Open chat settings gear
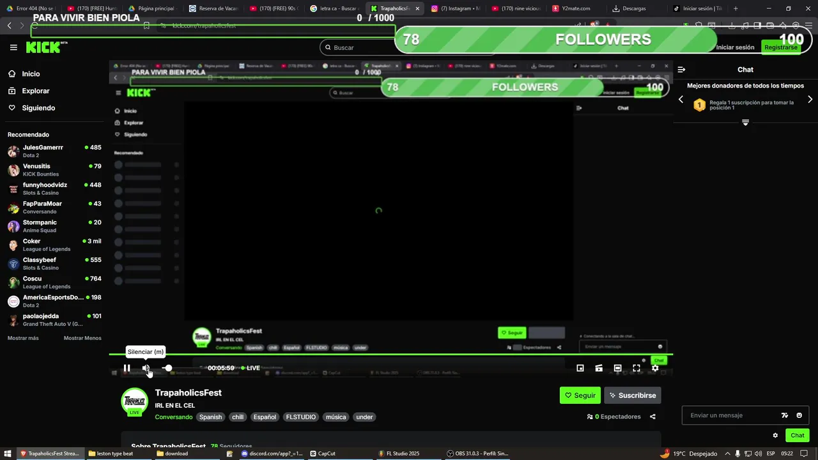Screen dimensions: 818x460 [775, 435]
